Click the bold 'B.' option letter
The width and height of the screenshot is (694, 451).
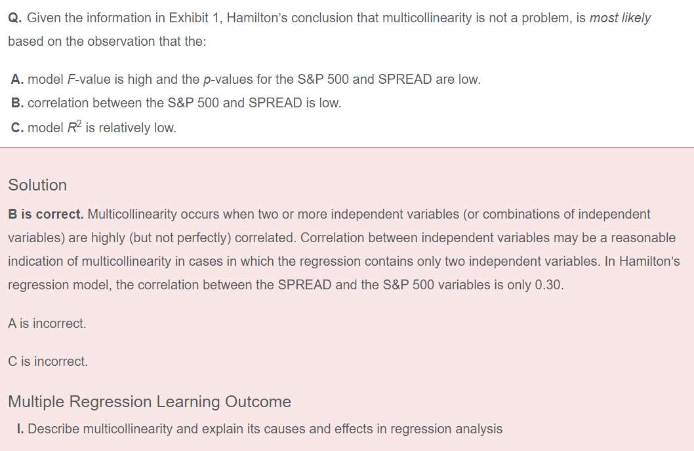(x=17, y=103)
